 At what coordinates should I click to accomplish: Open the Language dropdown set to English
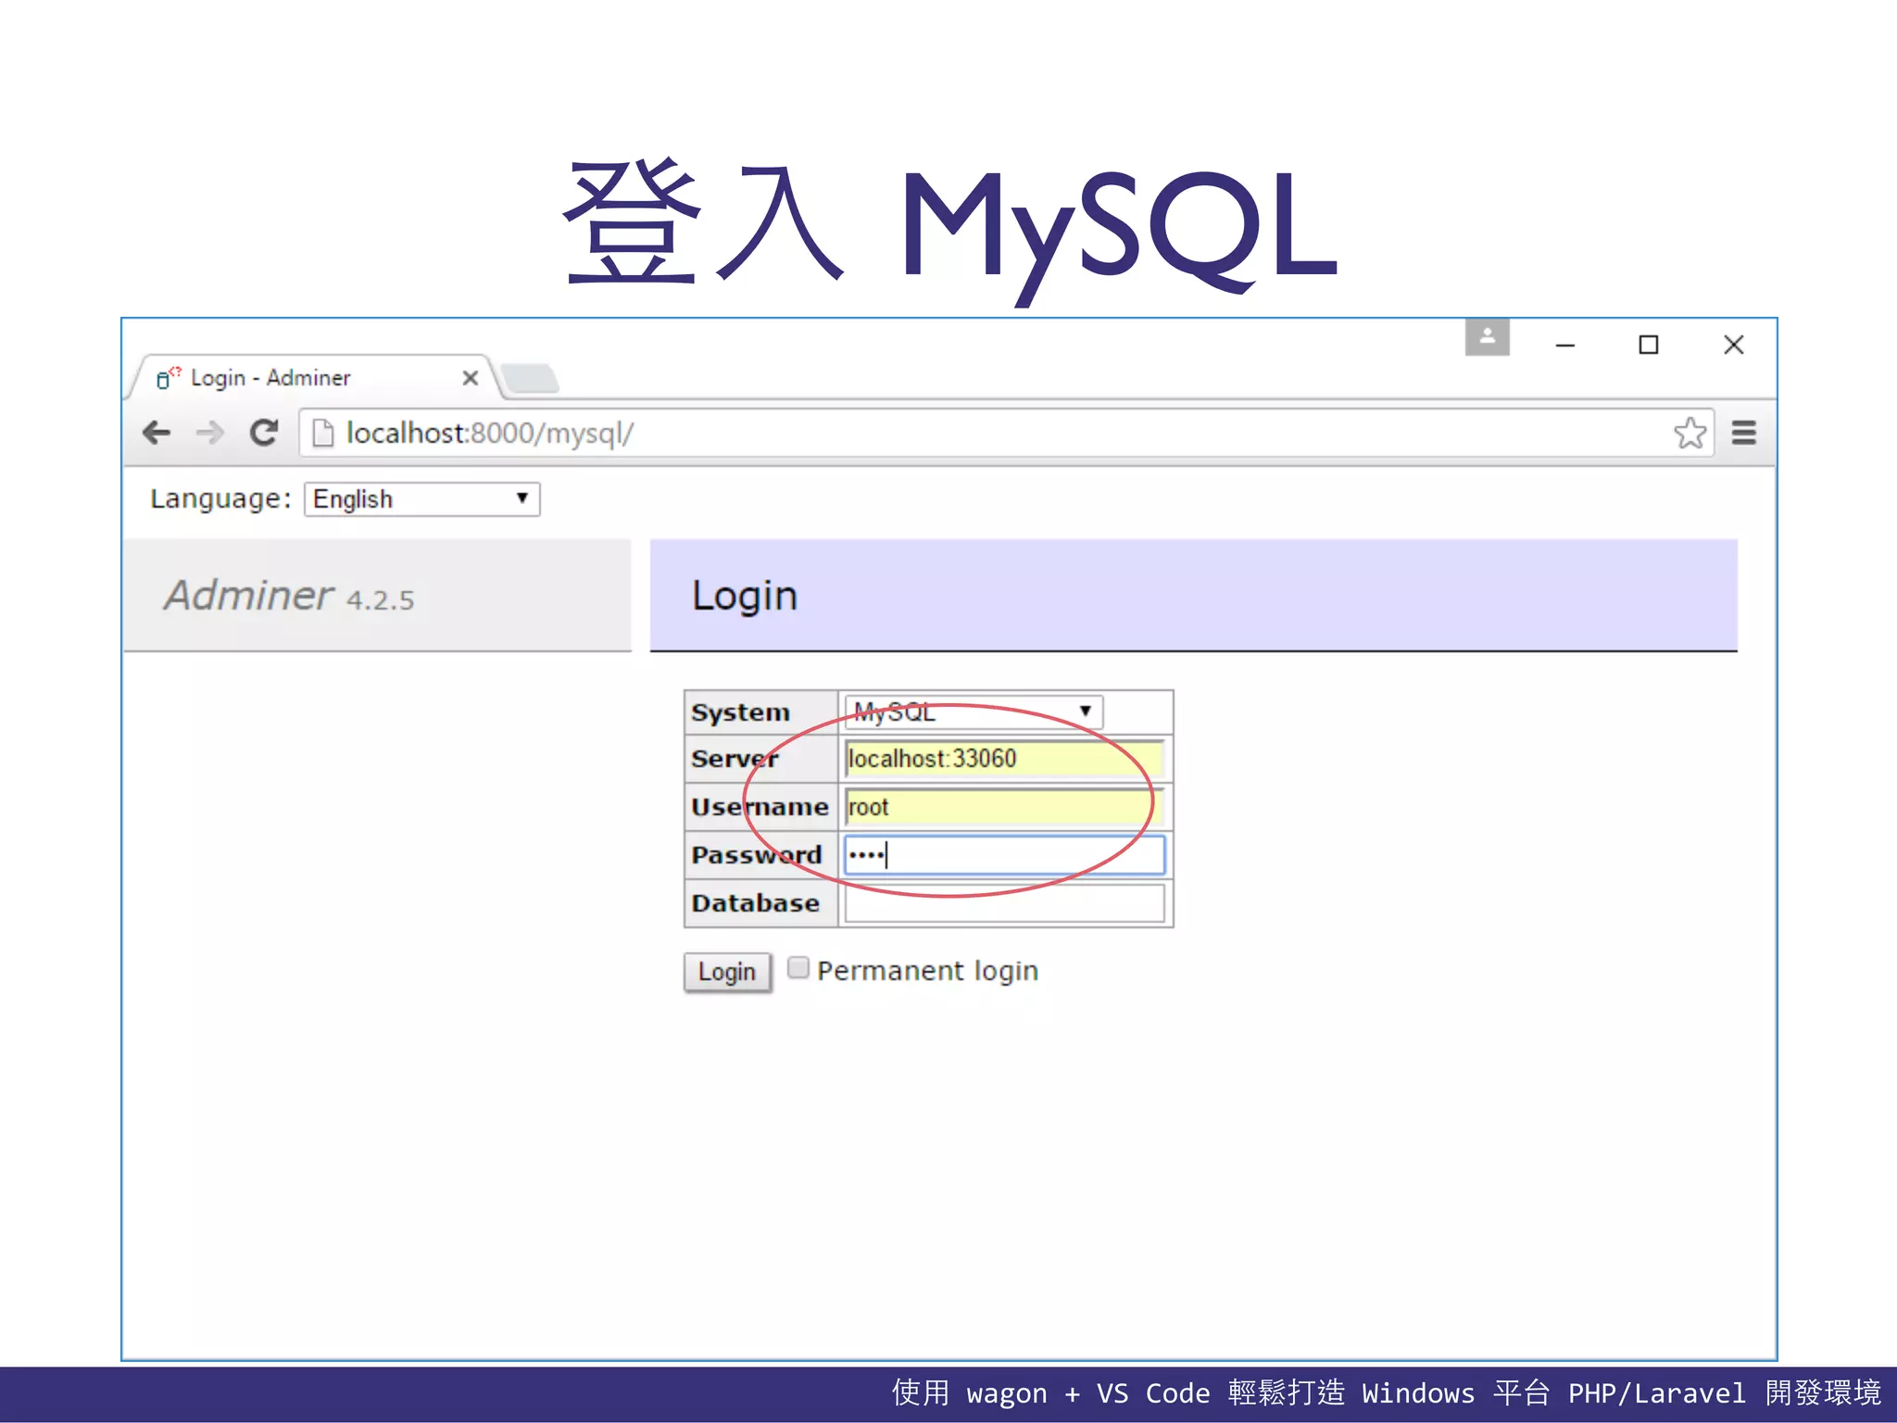pos(422,499)
